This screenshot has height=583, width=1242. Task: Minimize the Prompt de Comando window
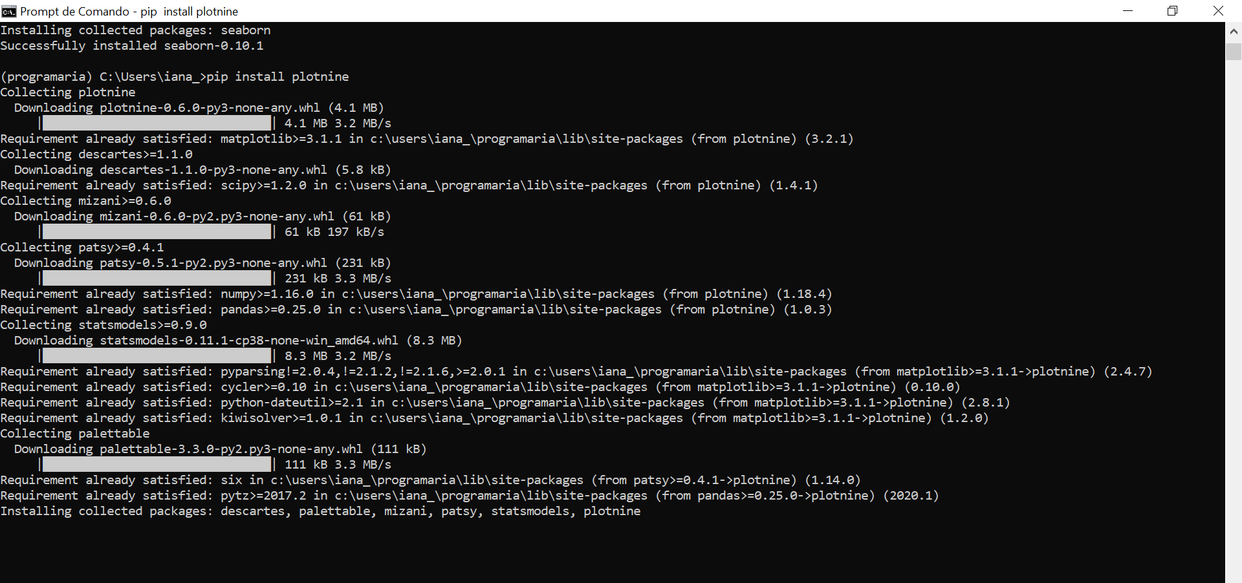tap(1128, 11)
